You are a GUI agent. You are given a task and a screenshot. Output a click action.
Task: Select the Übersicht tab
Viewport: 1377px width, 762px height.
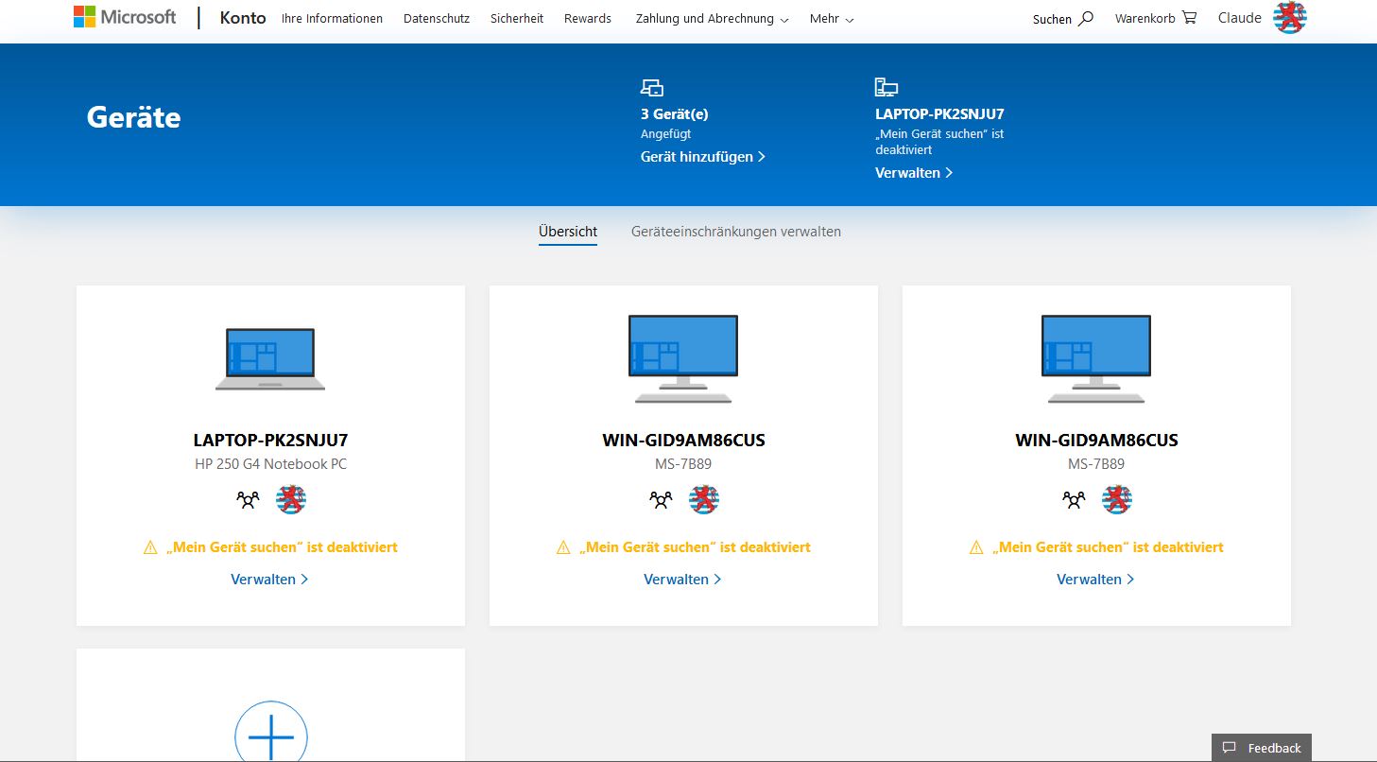568,232
